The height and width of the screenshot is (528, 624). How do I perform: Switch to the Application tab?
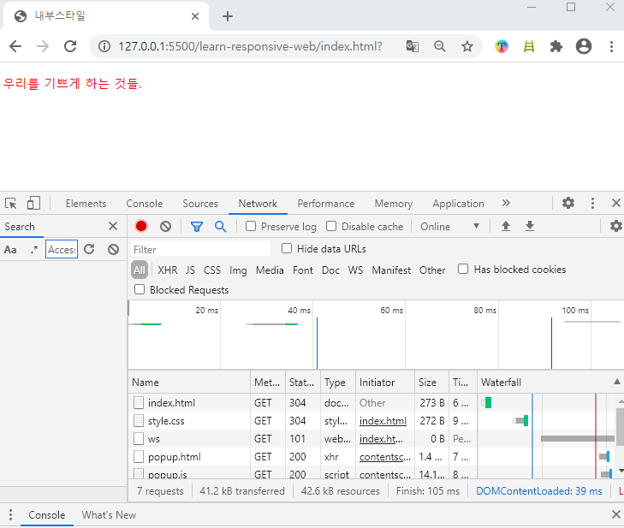[459, 204]
